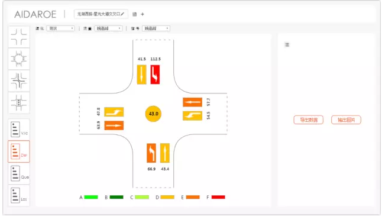
Task: Switch to the Del delay view
Action: coord(19,151)
